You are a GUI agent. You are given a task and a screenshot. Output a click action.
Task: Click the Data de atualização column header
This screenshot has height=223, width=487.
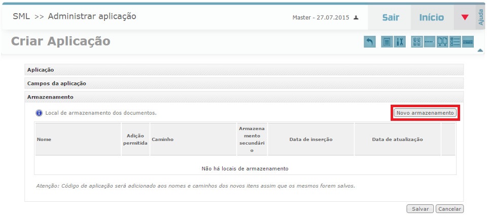point(398,140)
